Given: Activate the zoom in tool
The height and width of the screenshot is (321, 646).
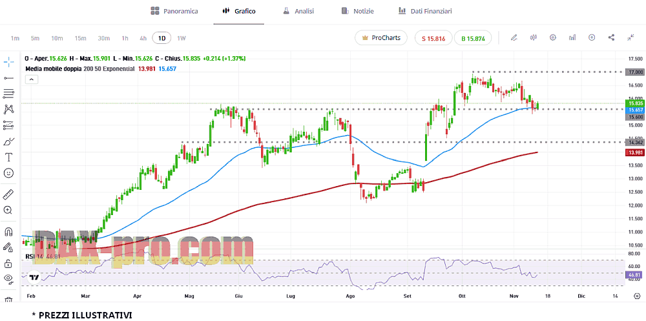Looking at the screenshot, I should pos(8,210).
